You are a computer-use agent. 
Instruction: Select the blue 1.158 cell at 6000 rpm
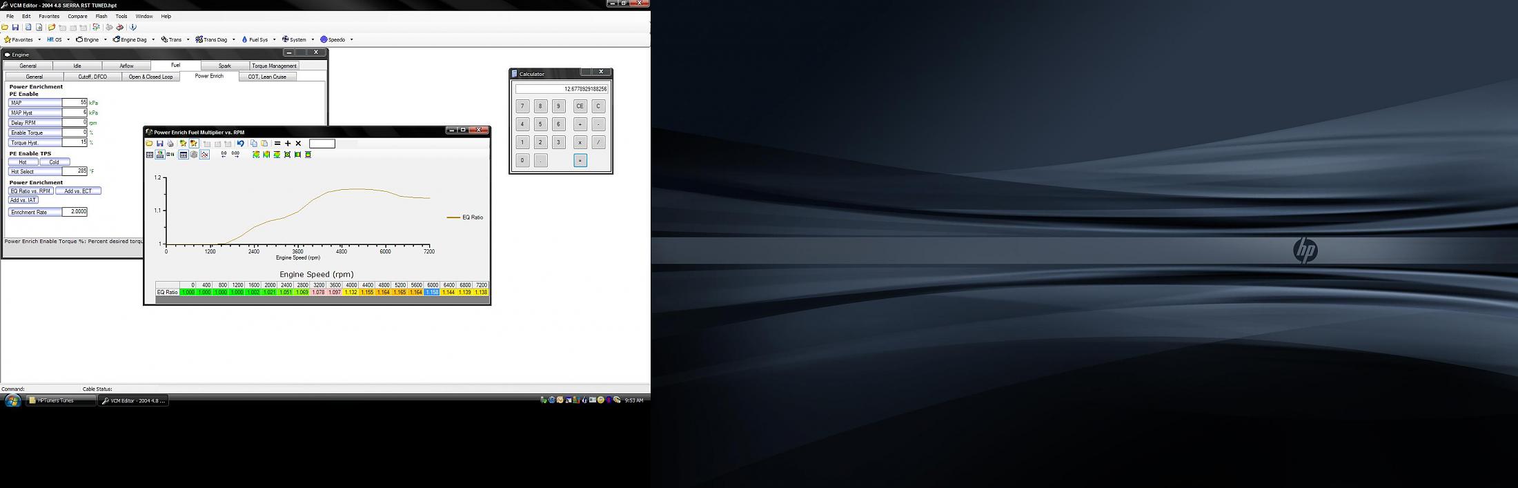click(x=432, y=292)
